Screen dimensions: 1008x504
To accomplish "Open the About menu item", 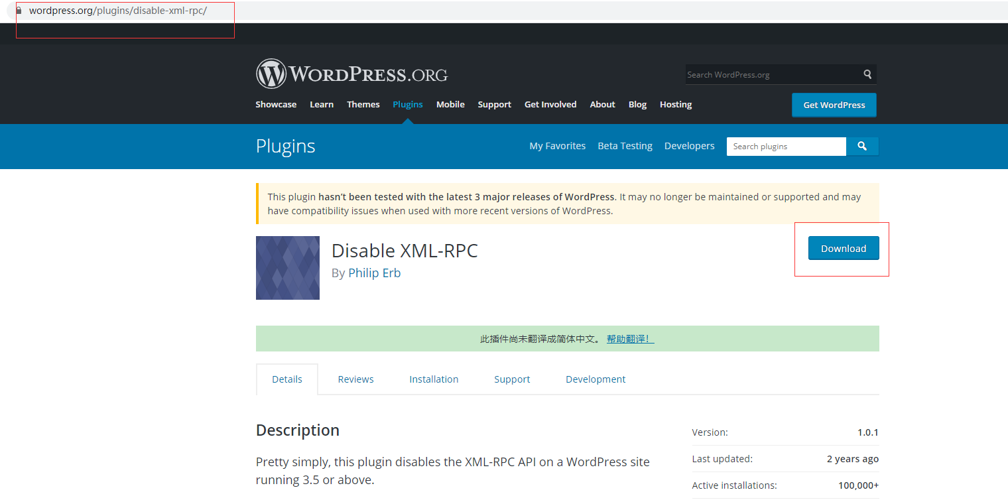I will point(603,104).
